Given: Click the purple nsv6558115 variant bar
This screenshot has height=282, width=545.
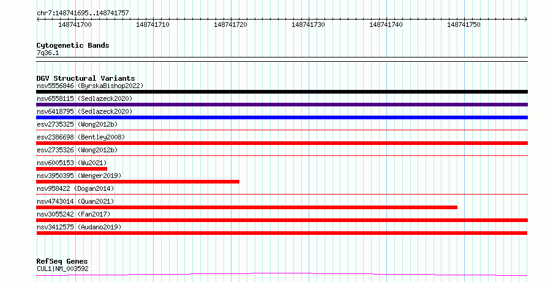Looking at the screenshot, I should (x=282, y=105).
